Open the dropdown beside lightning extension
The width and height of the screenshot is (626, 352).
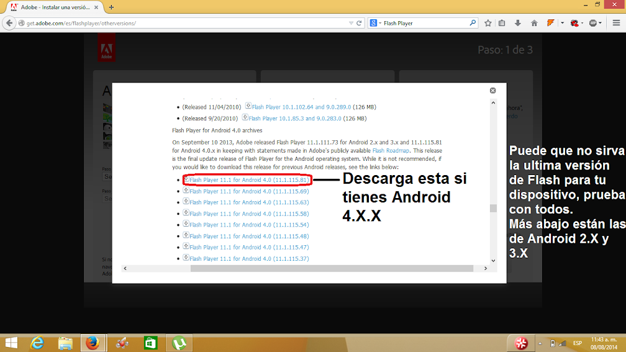click(x=562, y=23)
